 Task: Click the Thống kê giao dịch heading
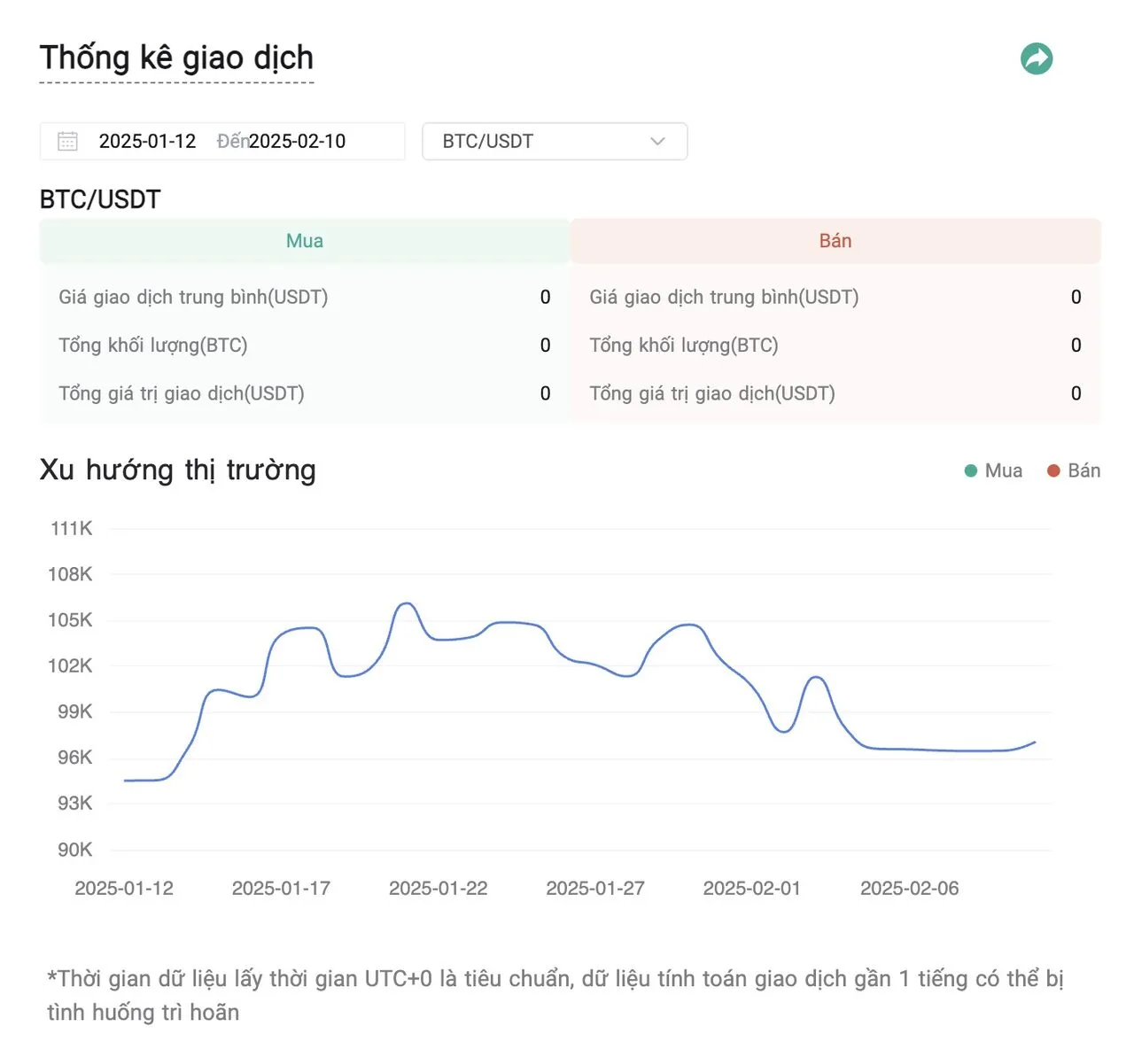(176, 58)
